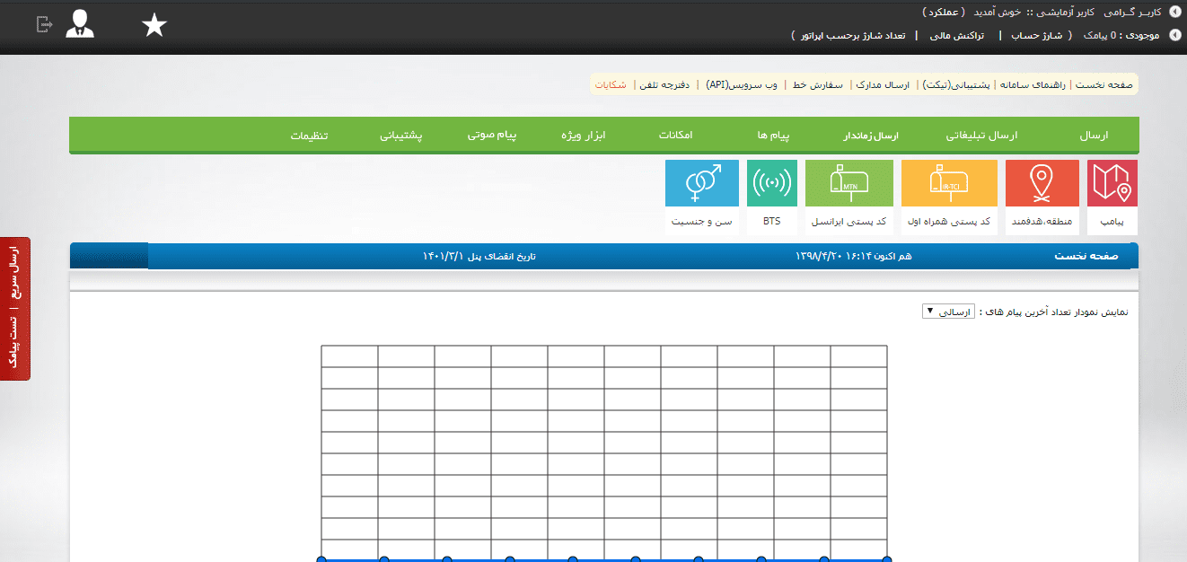1187x562 pixels.
Task: Open the کد پستی همراه اول mailbox tile
Action: [948, 197]
